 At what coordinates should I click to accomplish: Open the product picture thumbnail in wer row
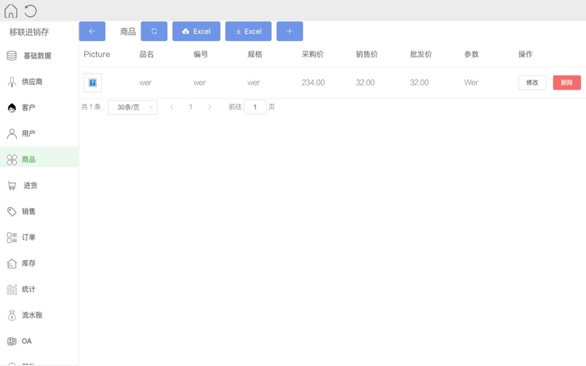click(93, 83)
